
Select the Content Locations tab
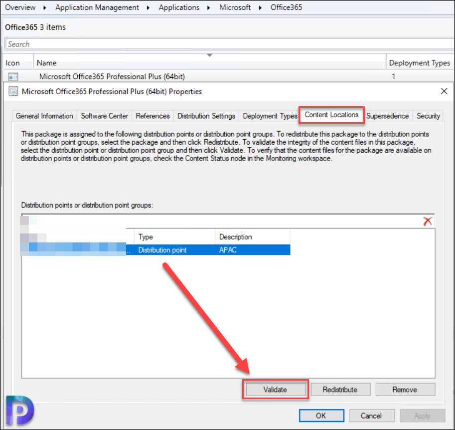(x=331, y=115)
